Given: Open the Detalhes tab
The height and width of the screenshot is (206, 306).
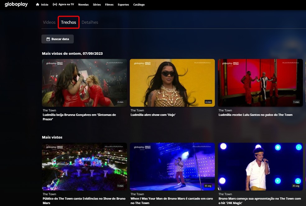Looking at the screenshot, I should click(x=90, y=22).
